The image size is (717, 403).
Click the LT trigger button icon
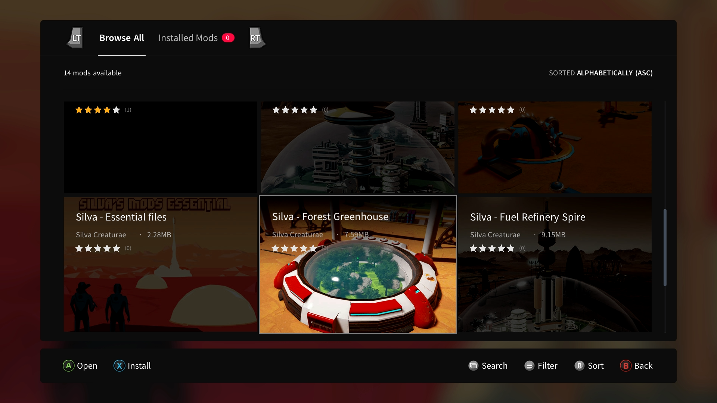click(x=75, y=37)
